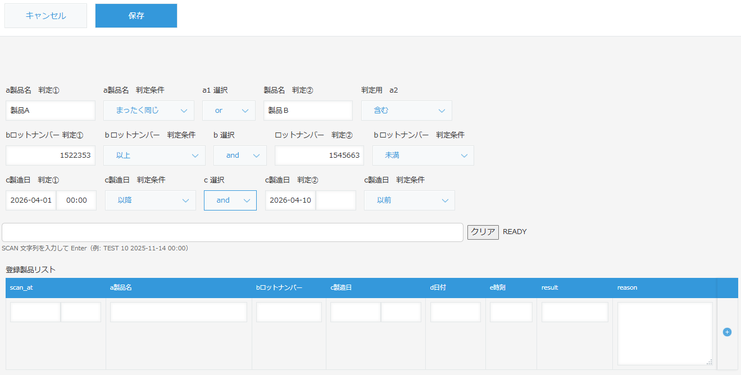
Task: Click the 00:00 time input field
Action: pos(76,200)
